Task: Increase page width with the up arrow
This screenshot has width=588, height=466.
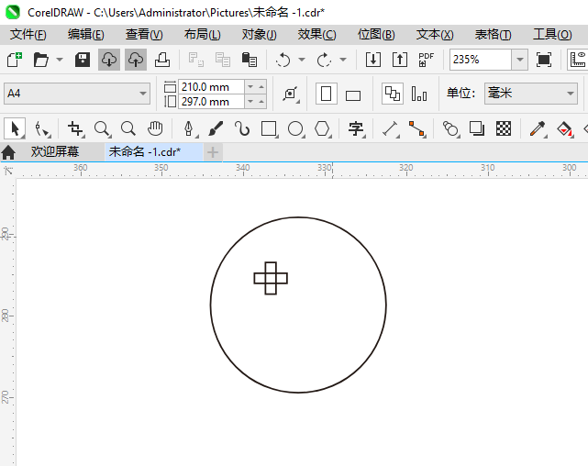Action: pyautogui.click(x=261, y=87)
